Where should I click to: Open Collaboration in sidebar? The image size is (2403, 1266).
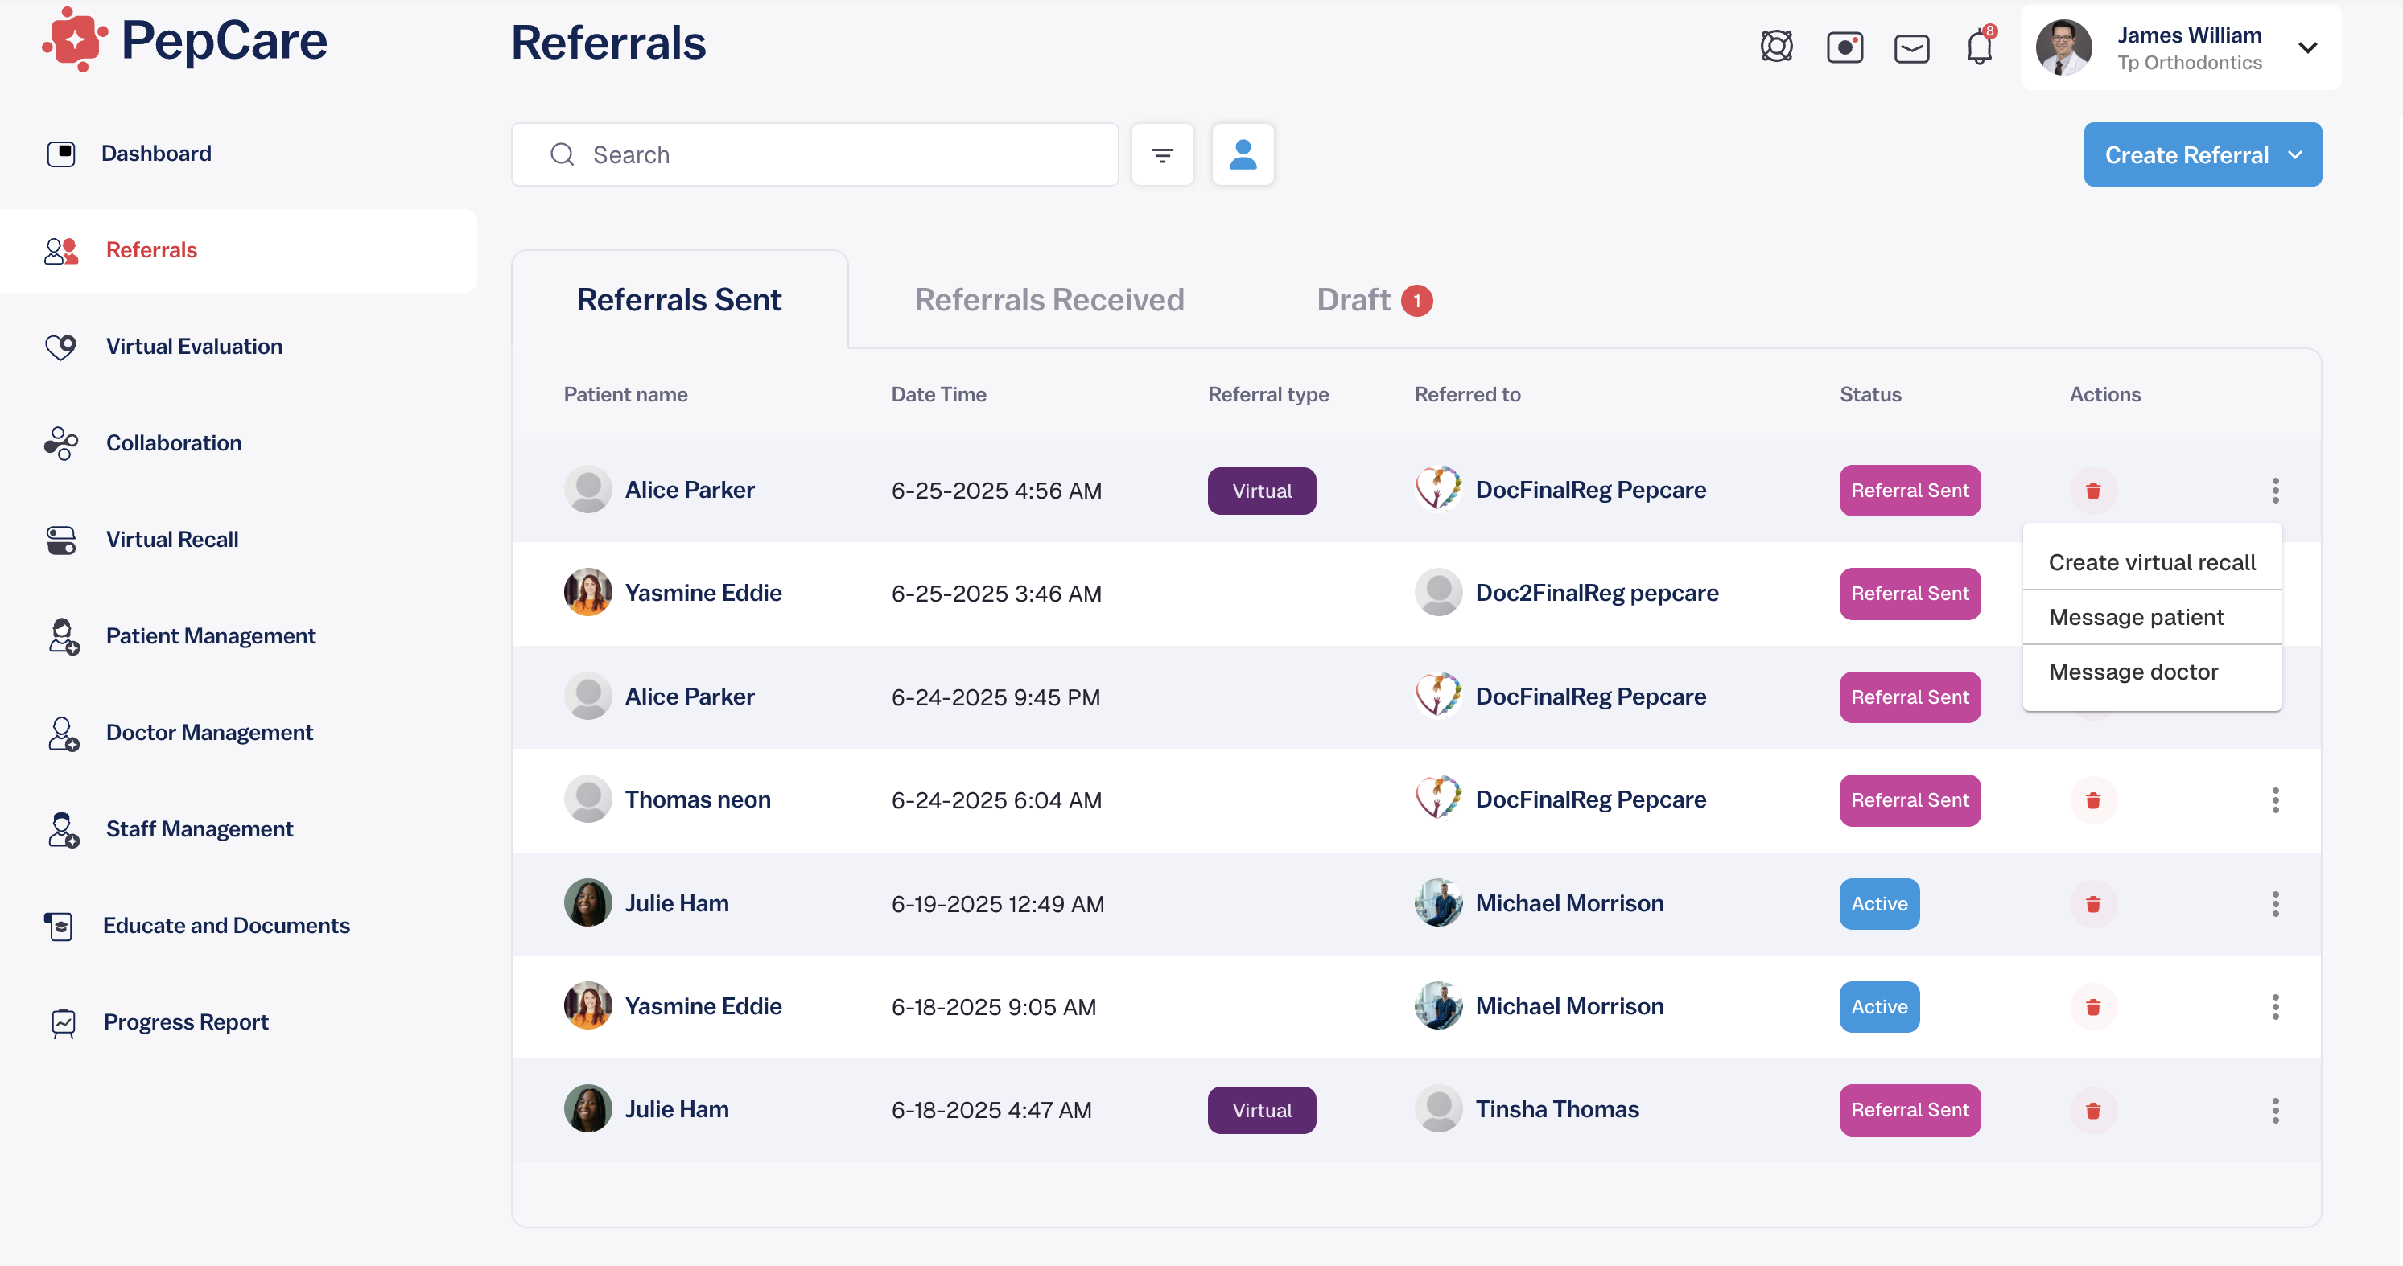click(144, 443)
